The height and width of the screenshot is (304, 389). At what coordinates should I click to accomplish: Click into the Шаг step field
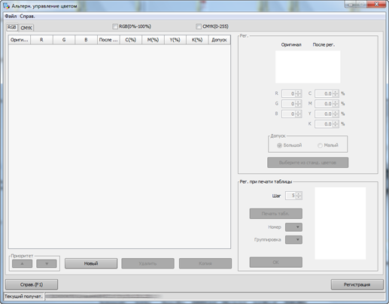[290, 196]
